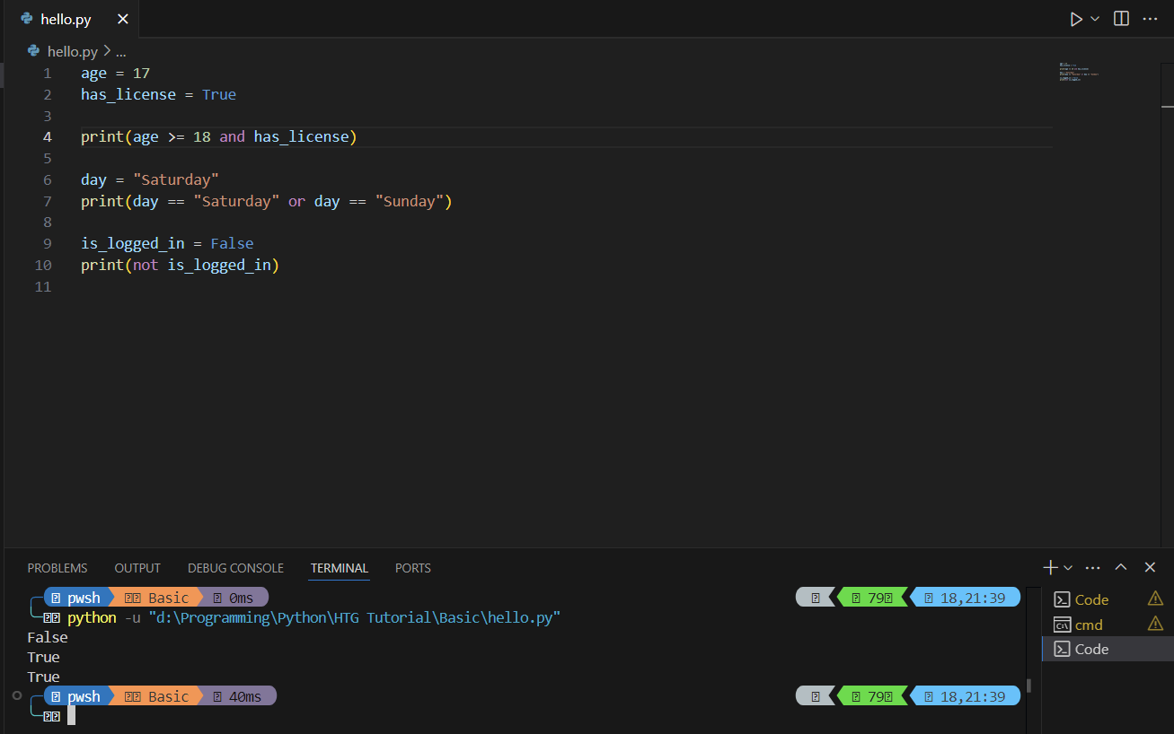
Task: Switch to the OUTPUT tab
Action: pos(137,568)
